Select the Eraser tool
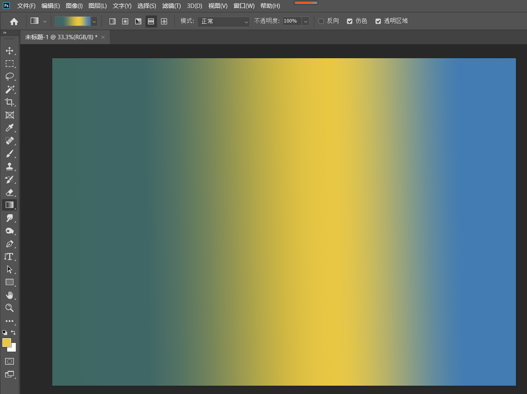The image size is (527, 394). [10, 192]
